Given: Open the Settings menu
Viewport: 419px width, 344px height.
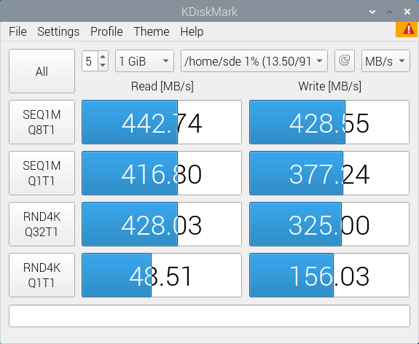Looking at the screenshot, I should [58, 31].
